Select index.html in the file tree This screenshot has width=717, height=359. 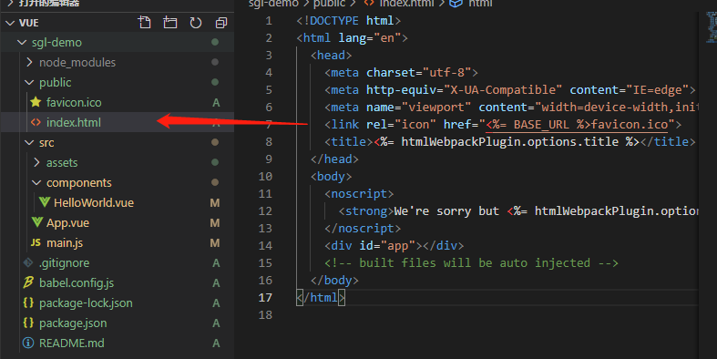coord(73,123)
